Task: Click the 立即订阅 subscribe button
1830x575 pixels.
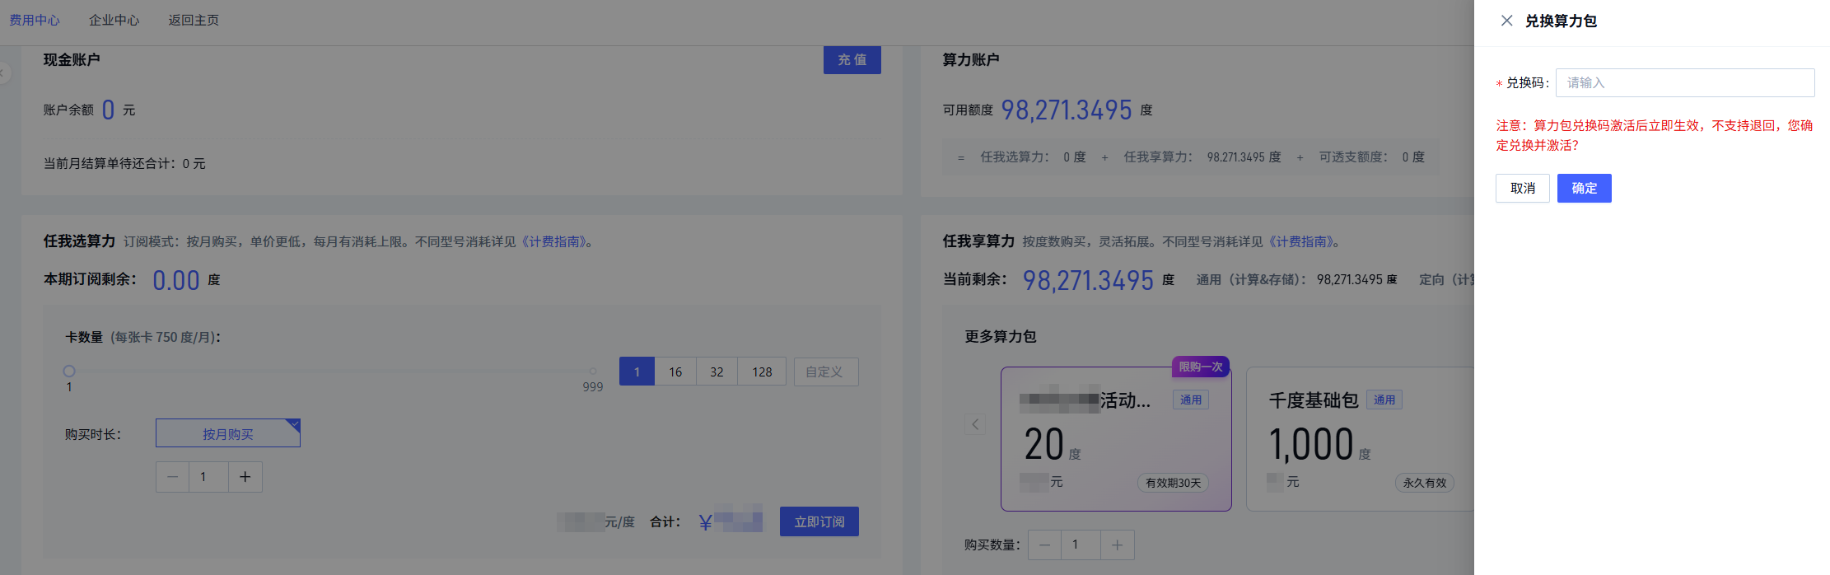Action: pos(819,521)
